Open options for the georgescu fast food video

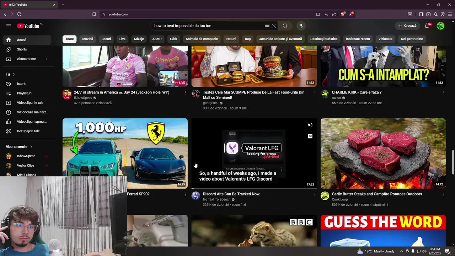(x=315, y=92)
